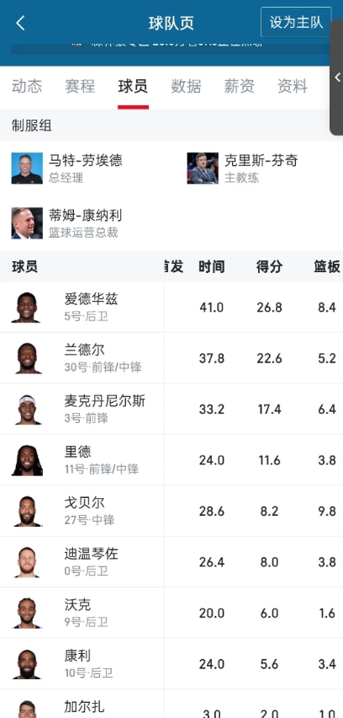The image size is (343, 718).
Task: Open 康利 player avatar
Action: (x=27, y=664)
